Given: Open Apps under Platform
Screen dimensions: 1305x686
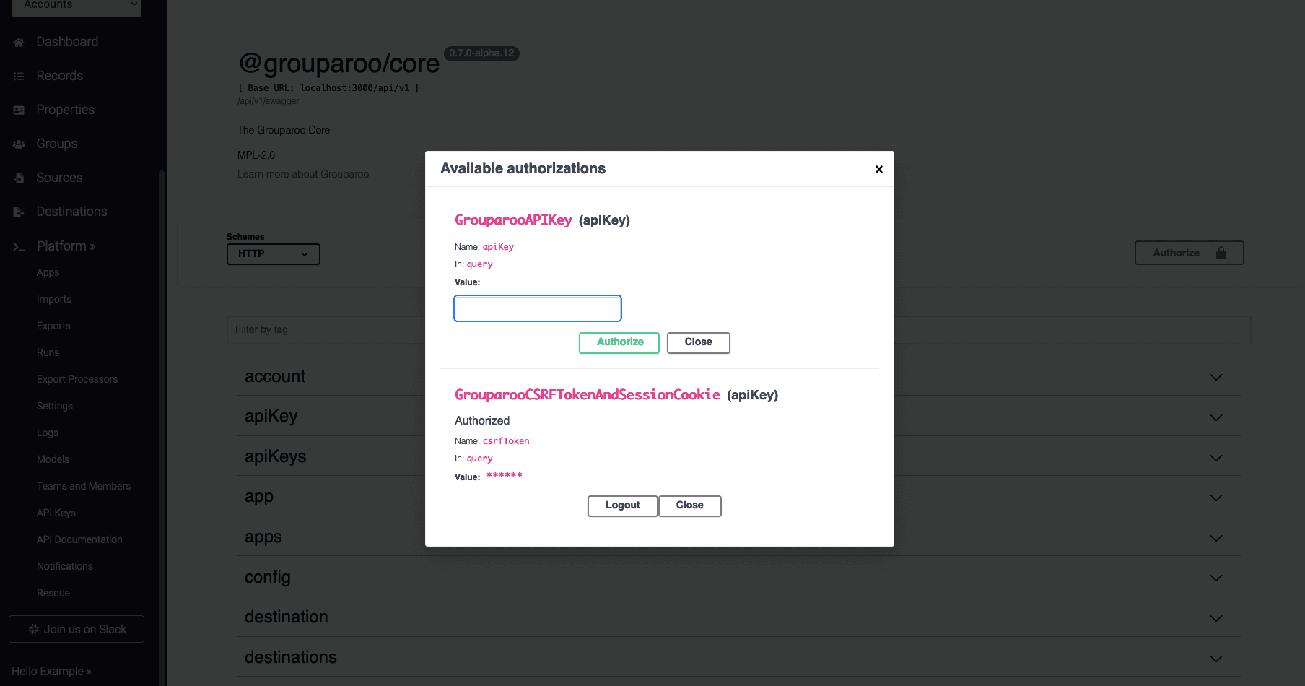Looking at the screenshot, I should (x=48, y=272).
